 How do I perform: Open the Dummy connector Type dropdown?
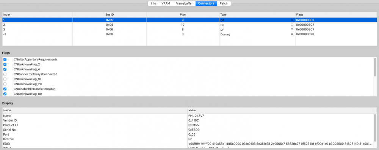pyautogui.click(x=292, y=34)
